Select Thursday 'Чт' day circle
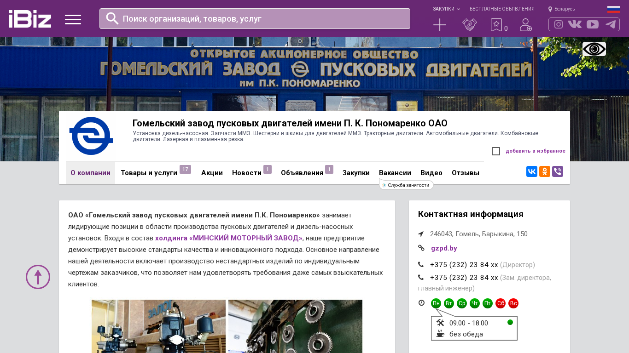Image resolution: width=629 pixels, height=353 pixels. pyautogui.click(x=475, y=303)
